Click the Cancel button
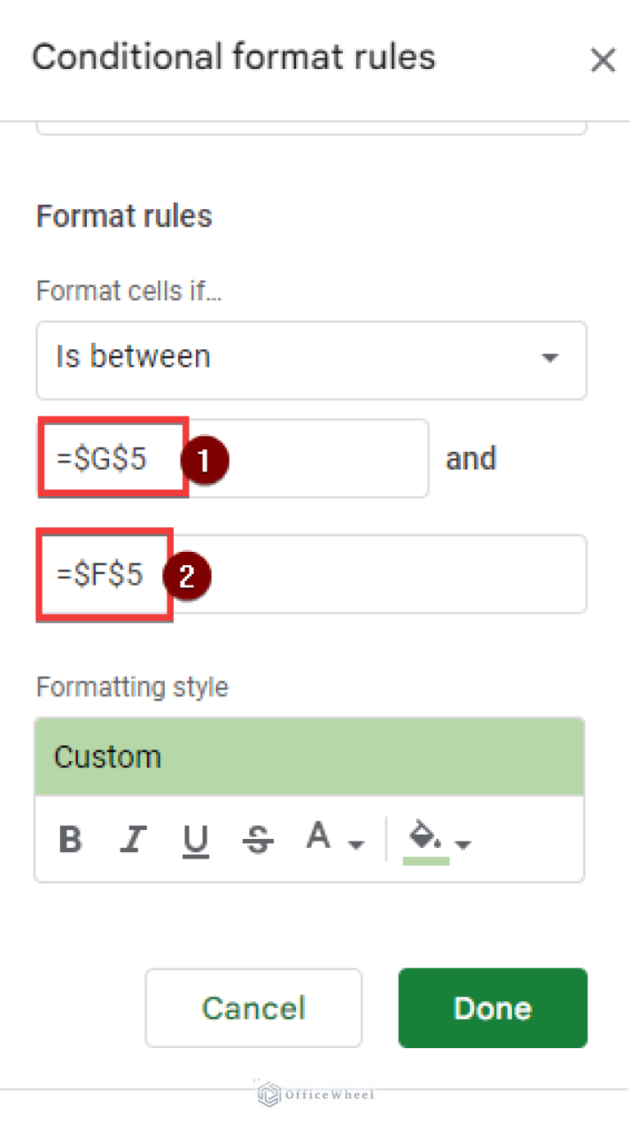The width and height of the screenshot is (630, 1126). click(253, 1008)
